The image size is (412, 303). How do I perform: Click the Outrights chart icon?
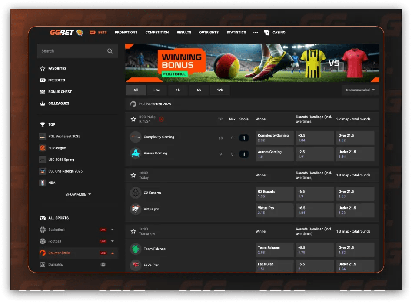point(43,265)
